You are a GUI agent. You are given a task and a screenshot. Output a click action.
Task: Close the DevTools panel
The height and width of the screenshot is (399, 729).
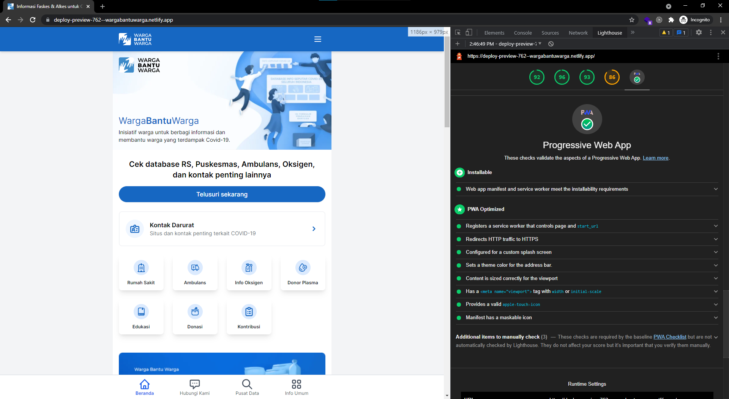point(723,33)
